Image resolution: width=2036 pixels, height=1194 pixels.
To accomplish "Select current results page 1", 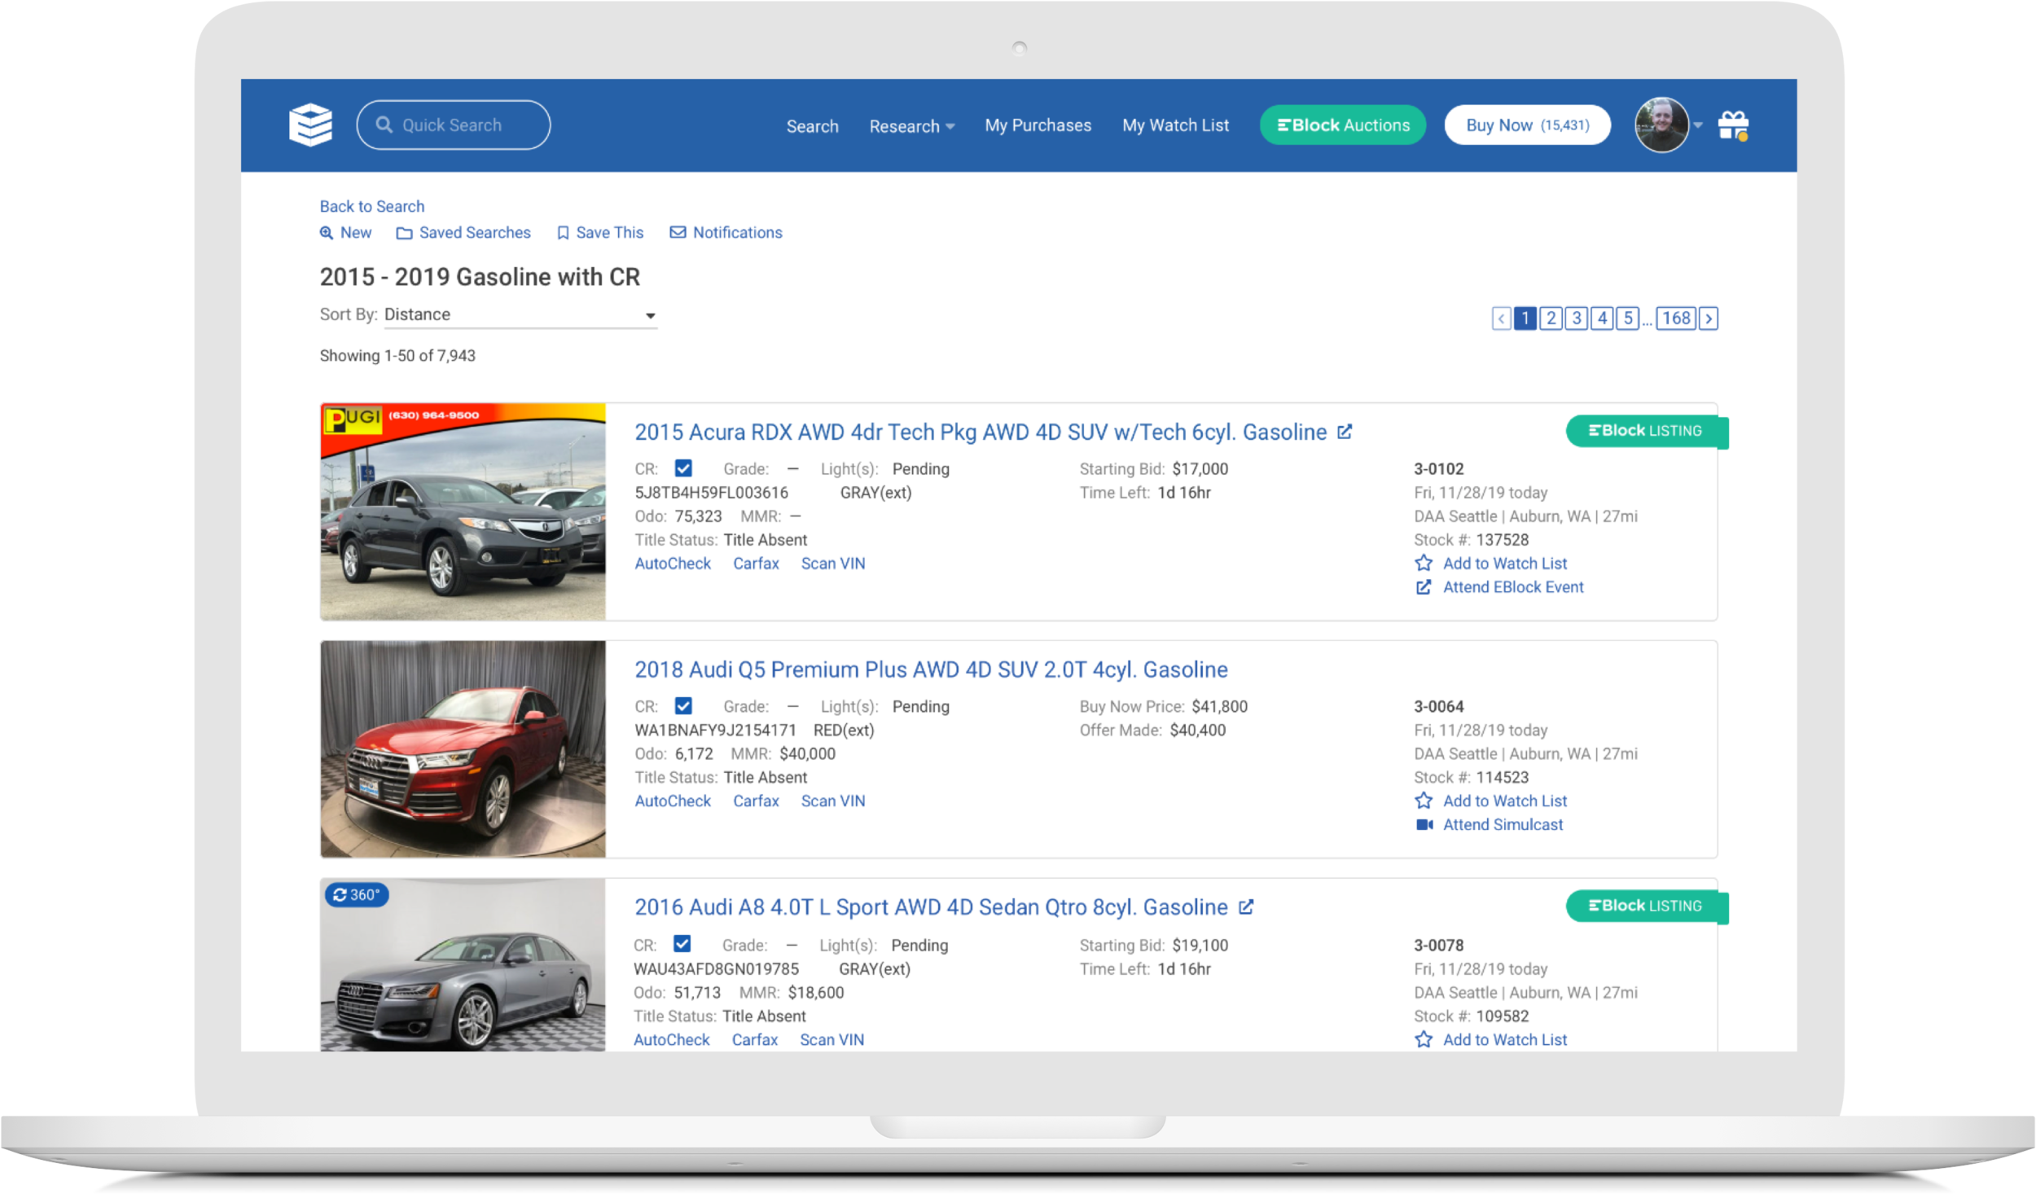I will pyautogui.click(x=1525, y=318).
